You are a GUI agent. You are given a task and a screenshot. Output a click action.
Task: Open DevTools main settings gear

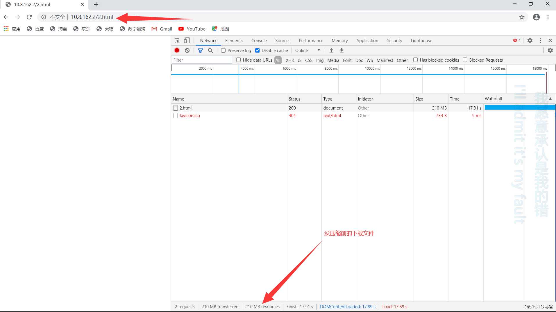[x=530, y=40]
